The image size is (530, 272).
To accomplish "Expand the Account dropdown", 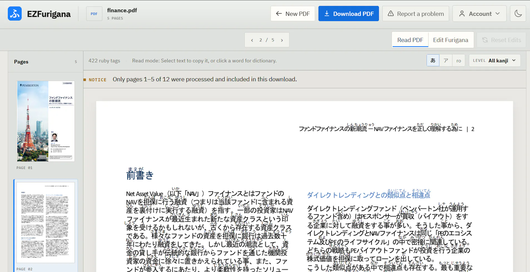I will tap(480, 14).
